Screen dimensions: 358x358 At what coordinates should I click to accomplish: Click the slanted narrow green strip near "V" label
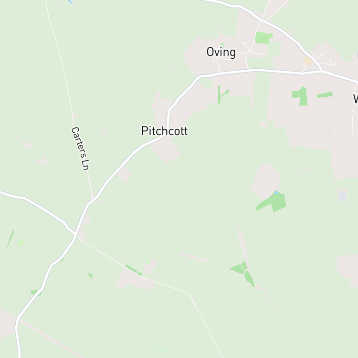(325, 95)
